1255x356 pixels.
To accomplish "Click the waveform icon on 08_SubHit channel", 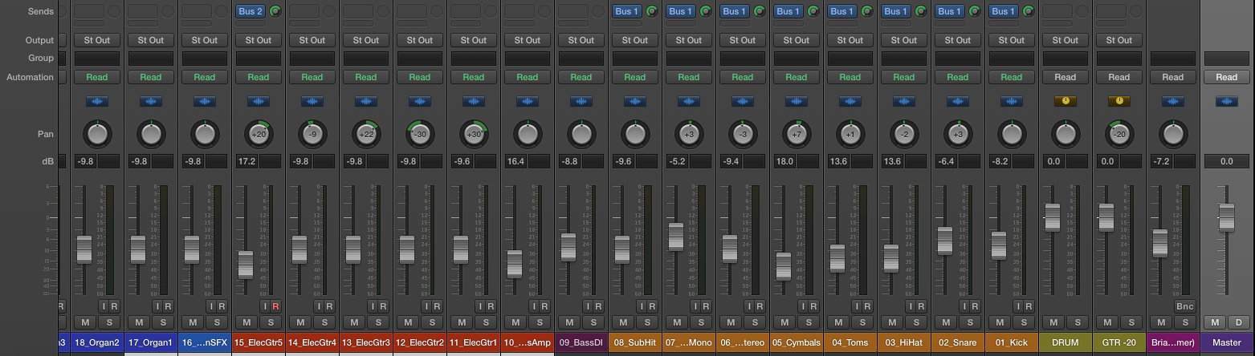I will tap(635, 101).
